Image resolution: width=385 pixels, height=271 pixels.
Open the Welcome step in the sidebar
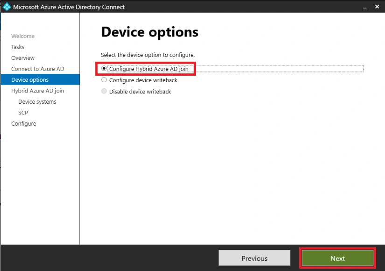click(x=23, y=36)
